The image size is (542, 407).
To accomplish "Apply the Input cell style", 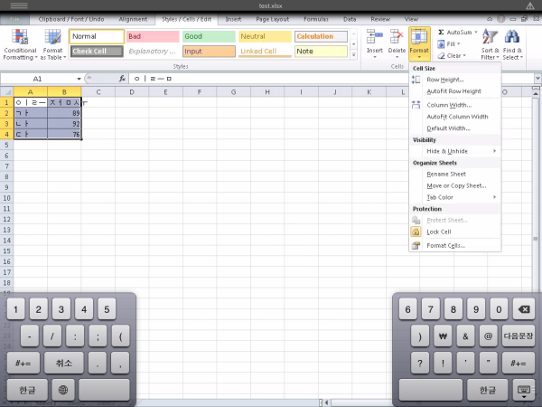I will click(x=209, y=52).
